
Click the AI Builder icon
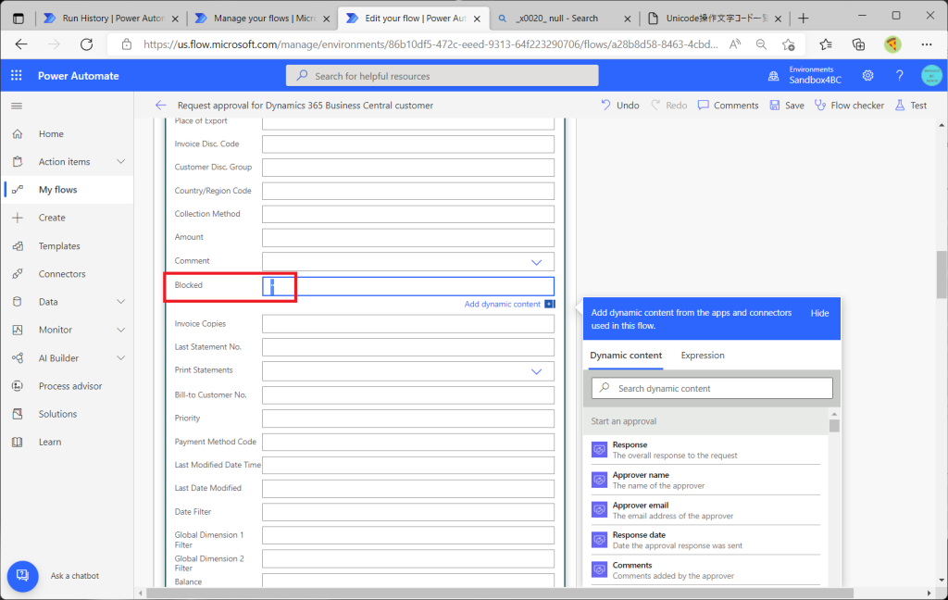[x=18, y=358]
